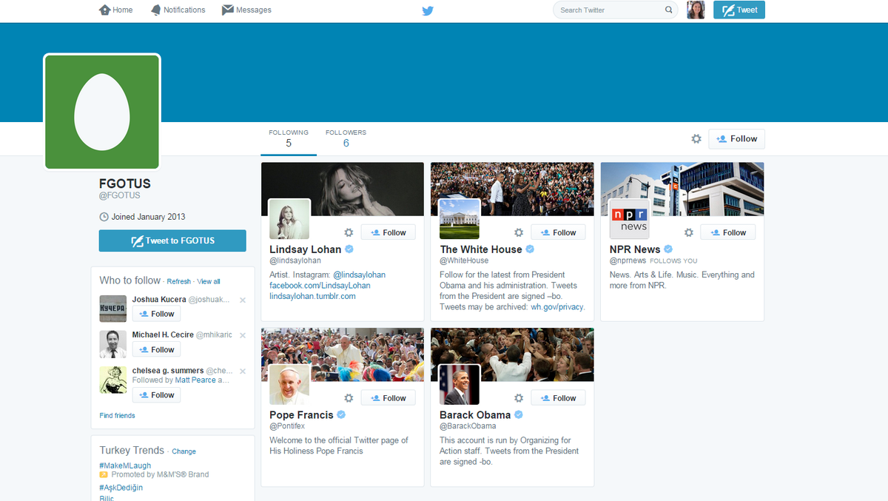This screenshot has height=501, width=888.
Task: Click the Twitter bird logo
Action: (427, 10)
